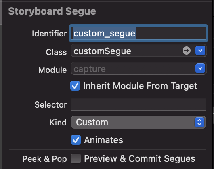Select the Storyboard Segue section header

click(x=52, y=11)
